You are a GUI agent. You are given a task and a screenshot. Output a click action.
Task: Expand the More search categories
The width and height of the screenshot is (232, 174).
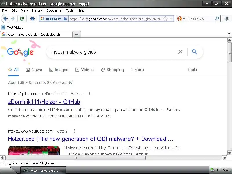pyautogui.click(x=137, y=70)
